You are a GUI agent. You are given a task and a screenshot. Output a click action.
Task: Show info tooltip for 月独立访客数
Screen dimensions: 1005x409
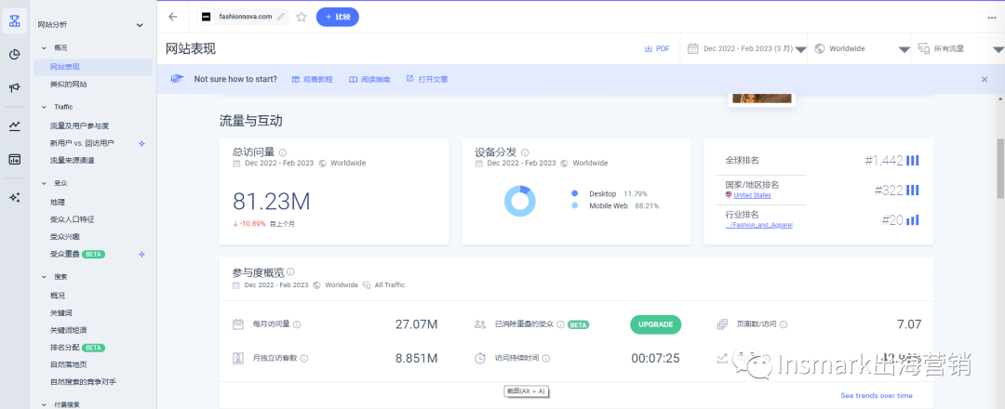(x=303, y=359)
